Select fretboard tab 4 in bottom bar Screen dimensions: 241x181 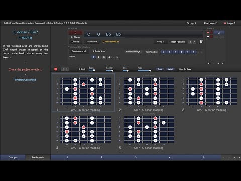[x=170, y=157]
